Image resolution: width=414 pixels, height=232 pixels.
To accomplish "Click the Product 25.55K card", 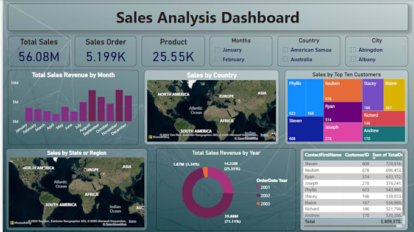I will point(173,51).
